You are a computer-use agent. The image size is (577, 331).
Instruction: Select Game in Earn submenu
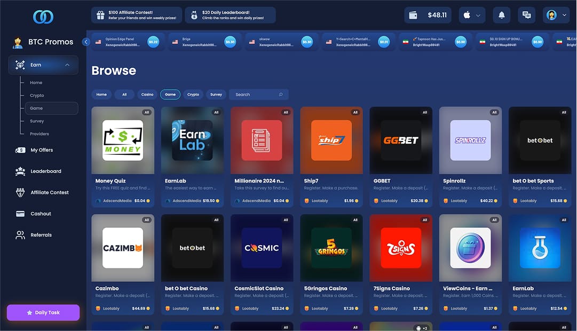[x=52, y=108]
